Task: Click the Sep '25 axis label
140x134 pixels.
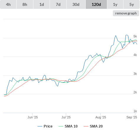Action: [x=132, y=117]
